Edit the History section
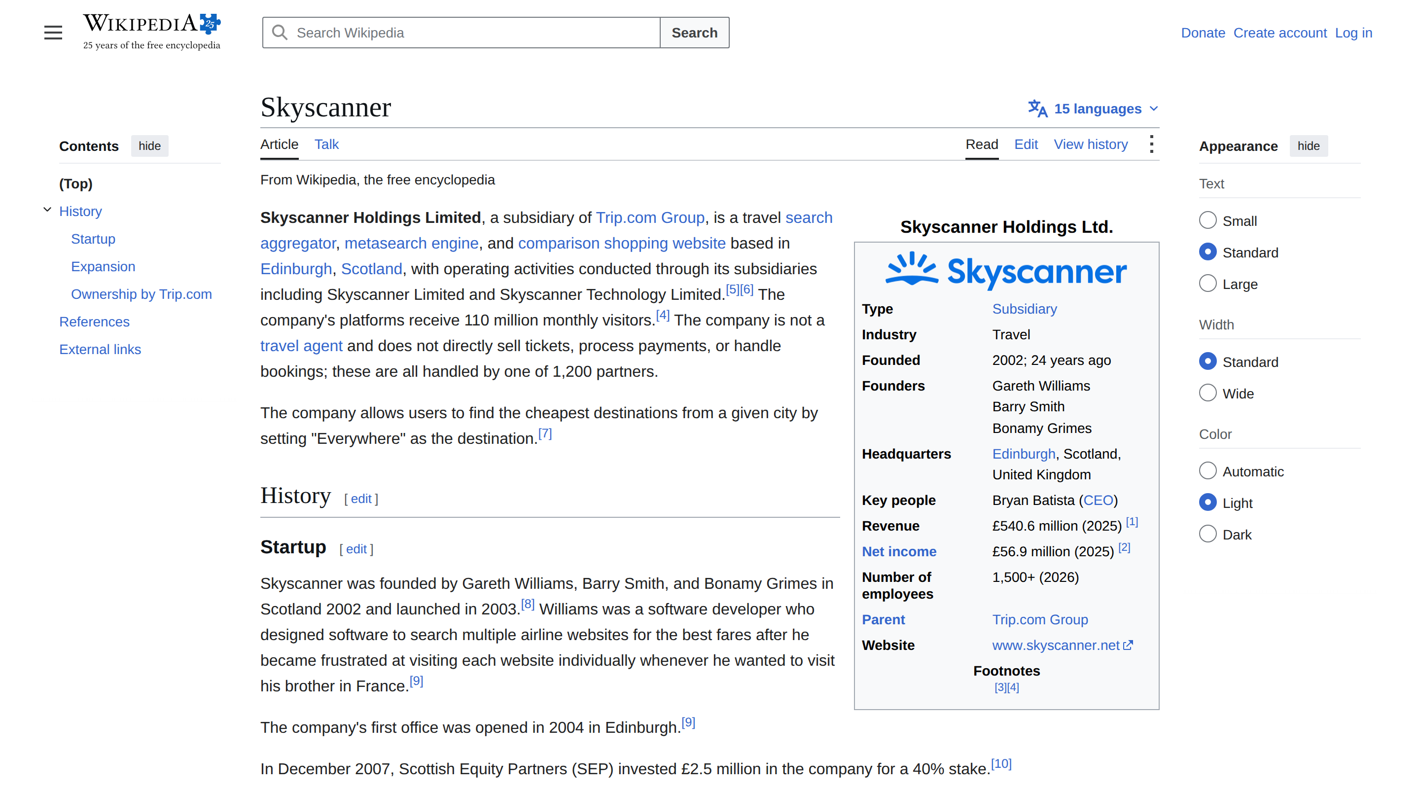Viewport: 1420px width, 789px height. click(x=361, y=499)
